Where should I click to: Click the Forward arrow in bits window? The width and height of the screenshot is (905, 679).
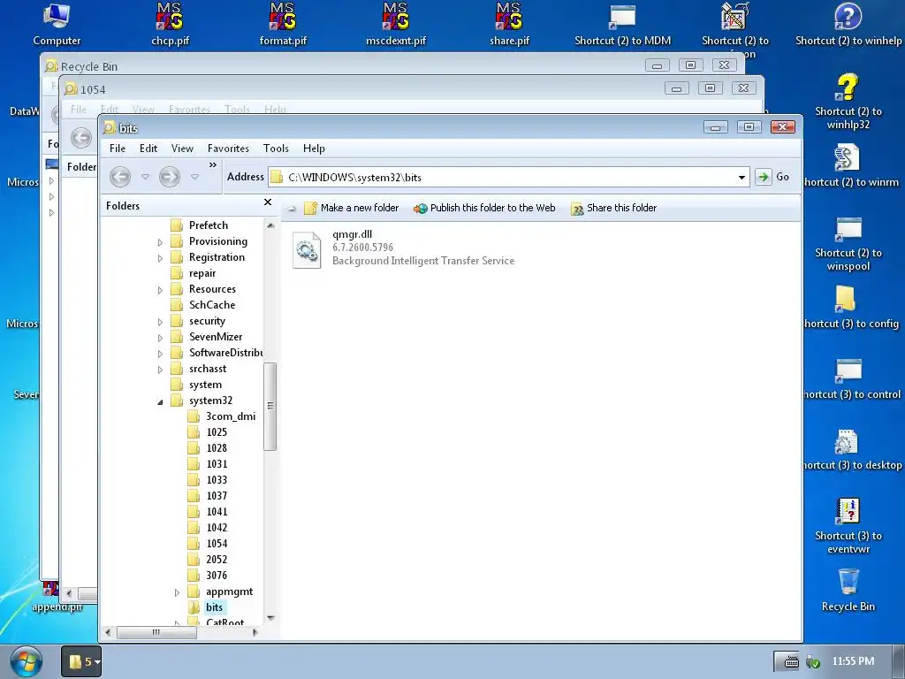[169, 177]
